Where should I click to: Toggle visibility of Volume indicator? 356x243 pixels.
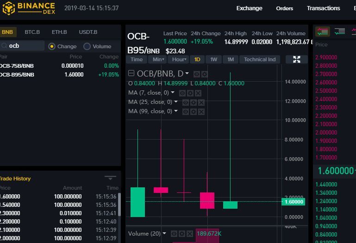(174, 234)
